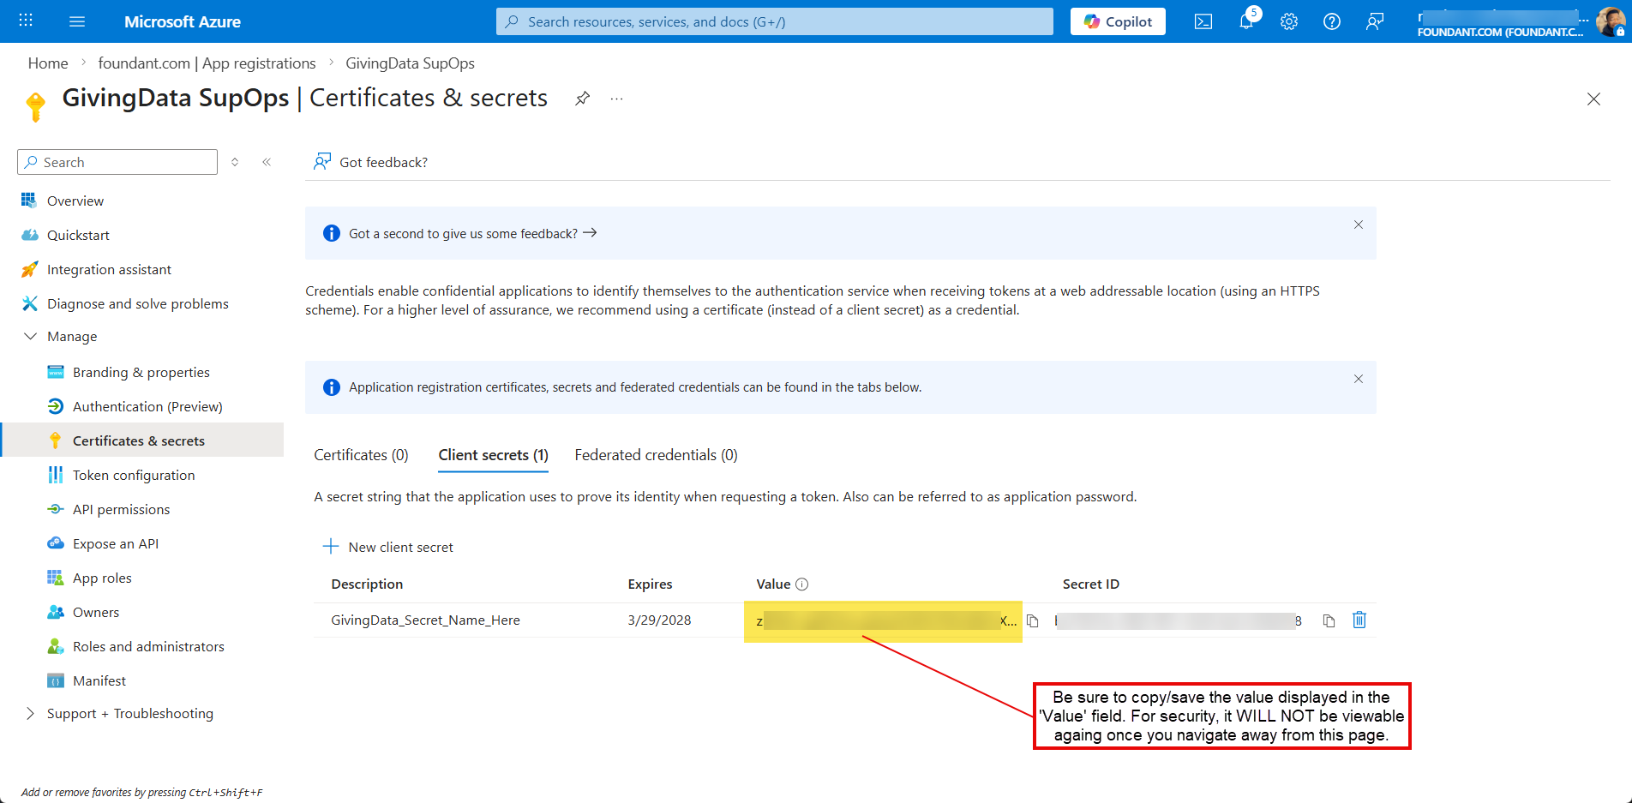
Task: Open the portal hamburger menu
Action: [77, 21]
